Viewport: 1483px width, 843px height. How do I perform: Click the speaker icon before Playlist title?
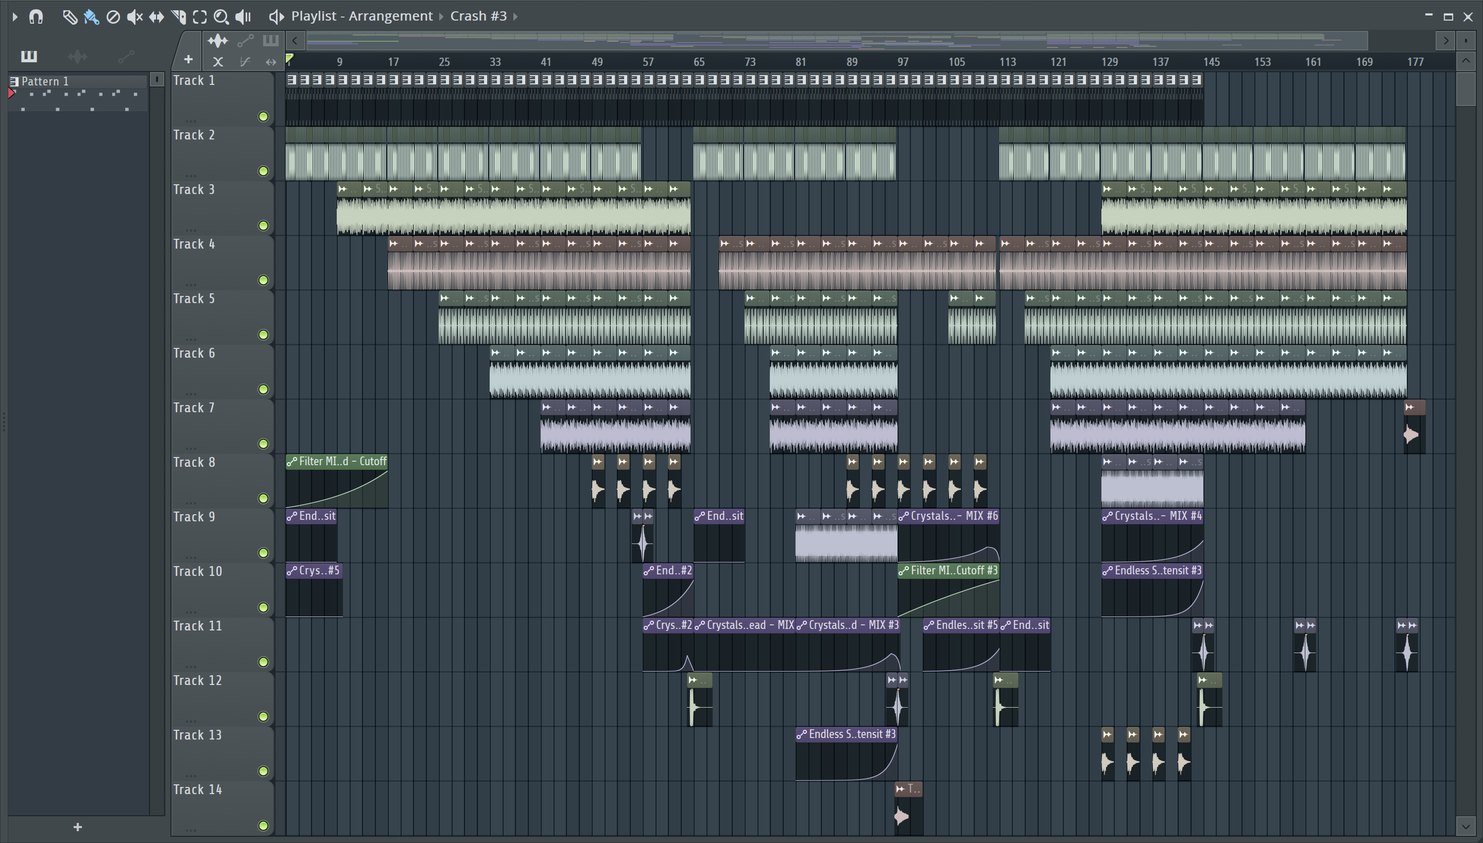[x=277, y=17]
